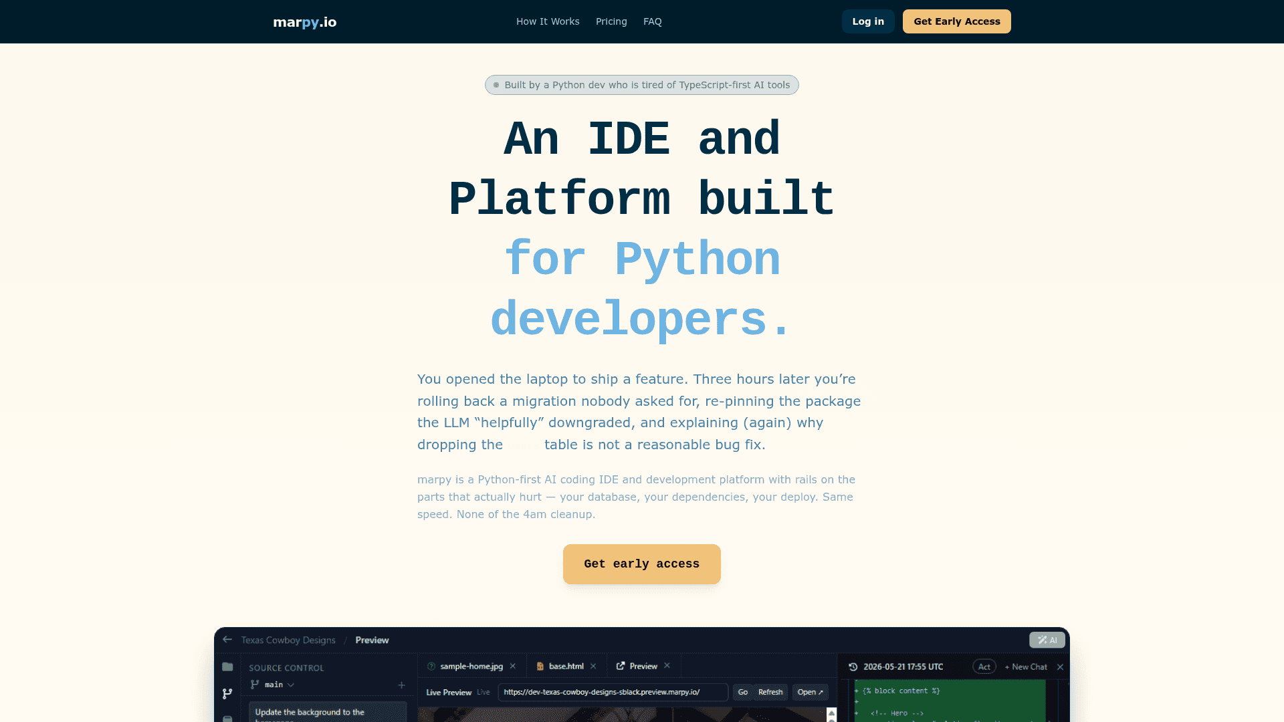
Task: Click the preview scrollbar up arrow
Action: coord(831,713)
